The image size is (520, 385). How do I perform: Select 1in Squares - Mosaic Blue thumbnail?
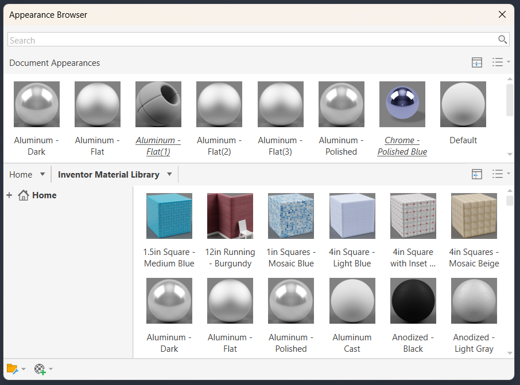pyautogui.click(x=291, y=216)
